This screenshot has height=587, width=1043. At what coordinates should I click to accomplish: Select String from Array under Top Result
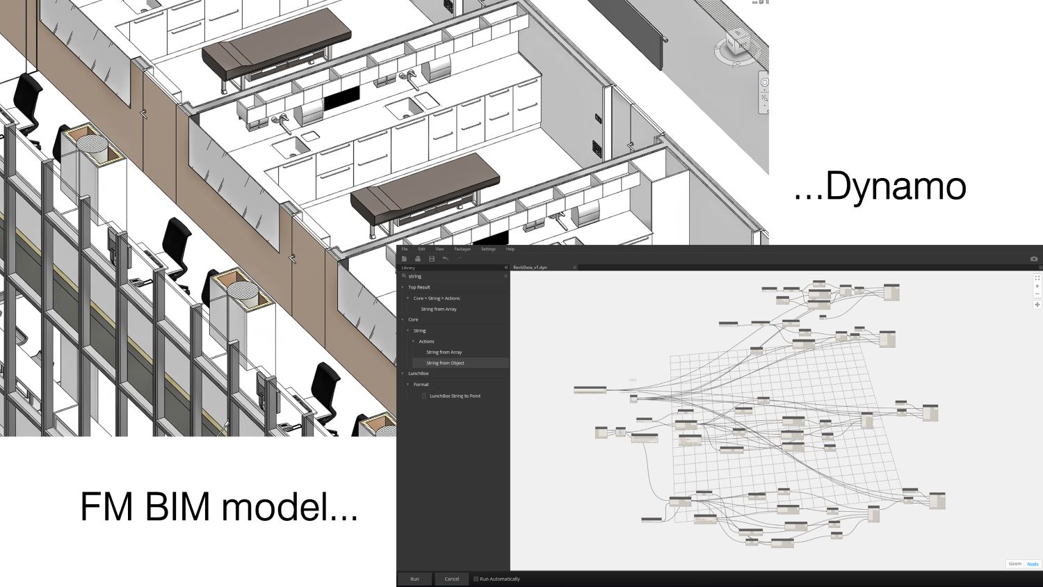[x=439, y=309]
